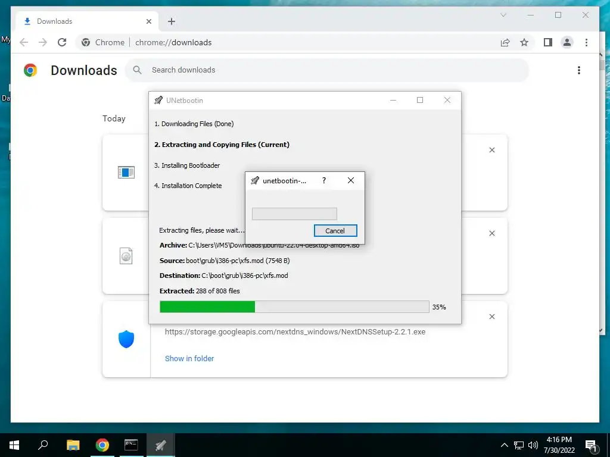Open volume control in system tray
610x457 pixels.
pyautogui.click(x=533, y=445)
